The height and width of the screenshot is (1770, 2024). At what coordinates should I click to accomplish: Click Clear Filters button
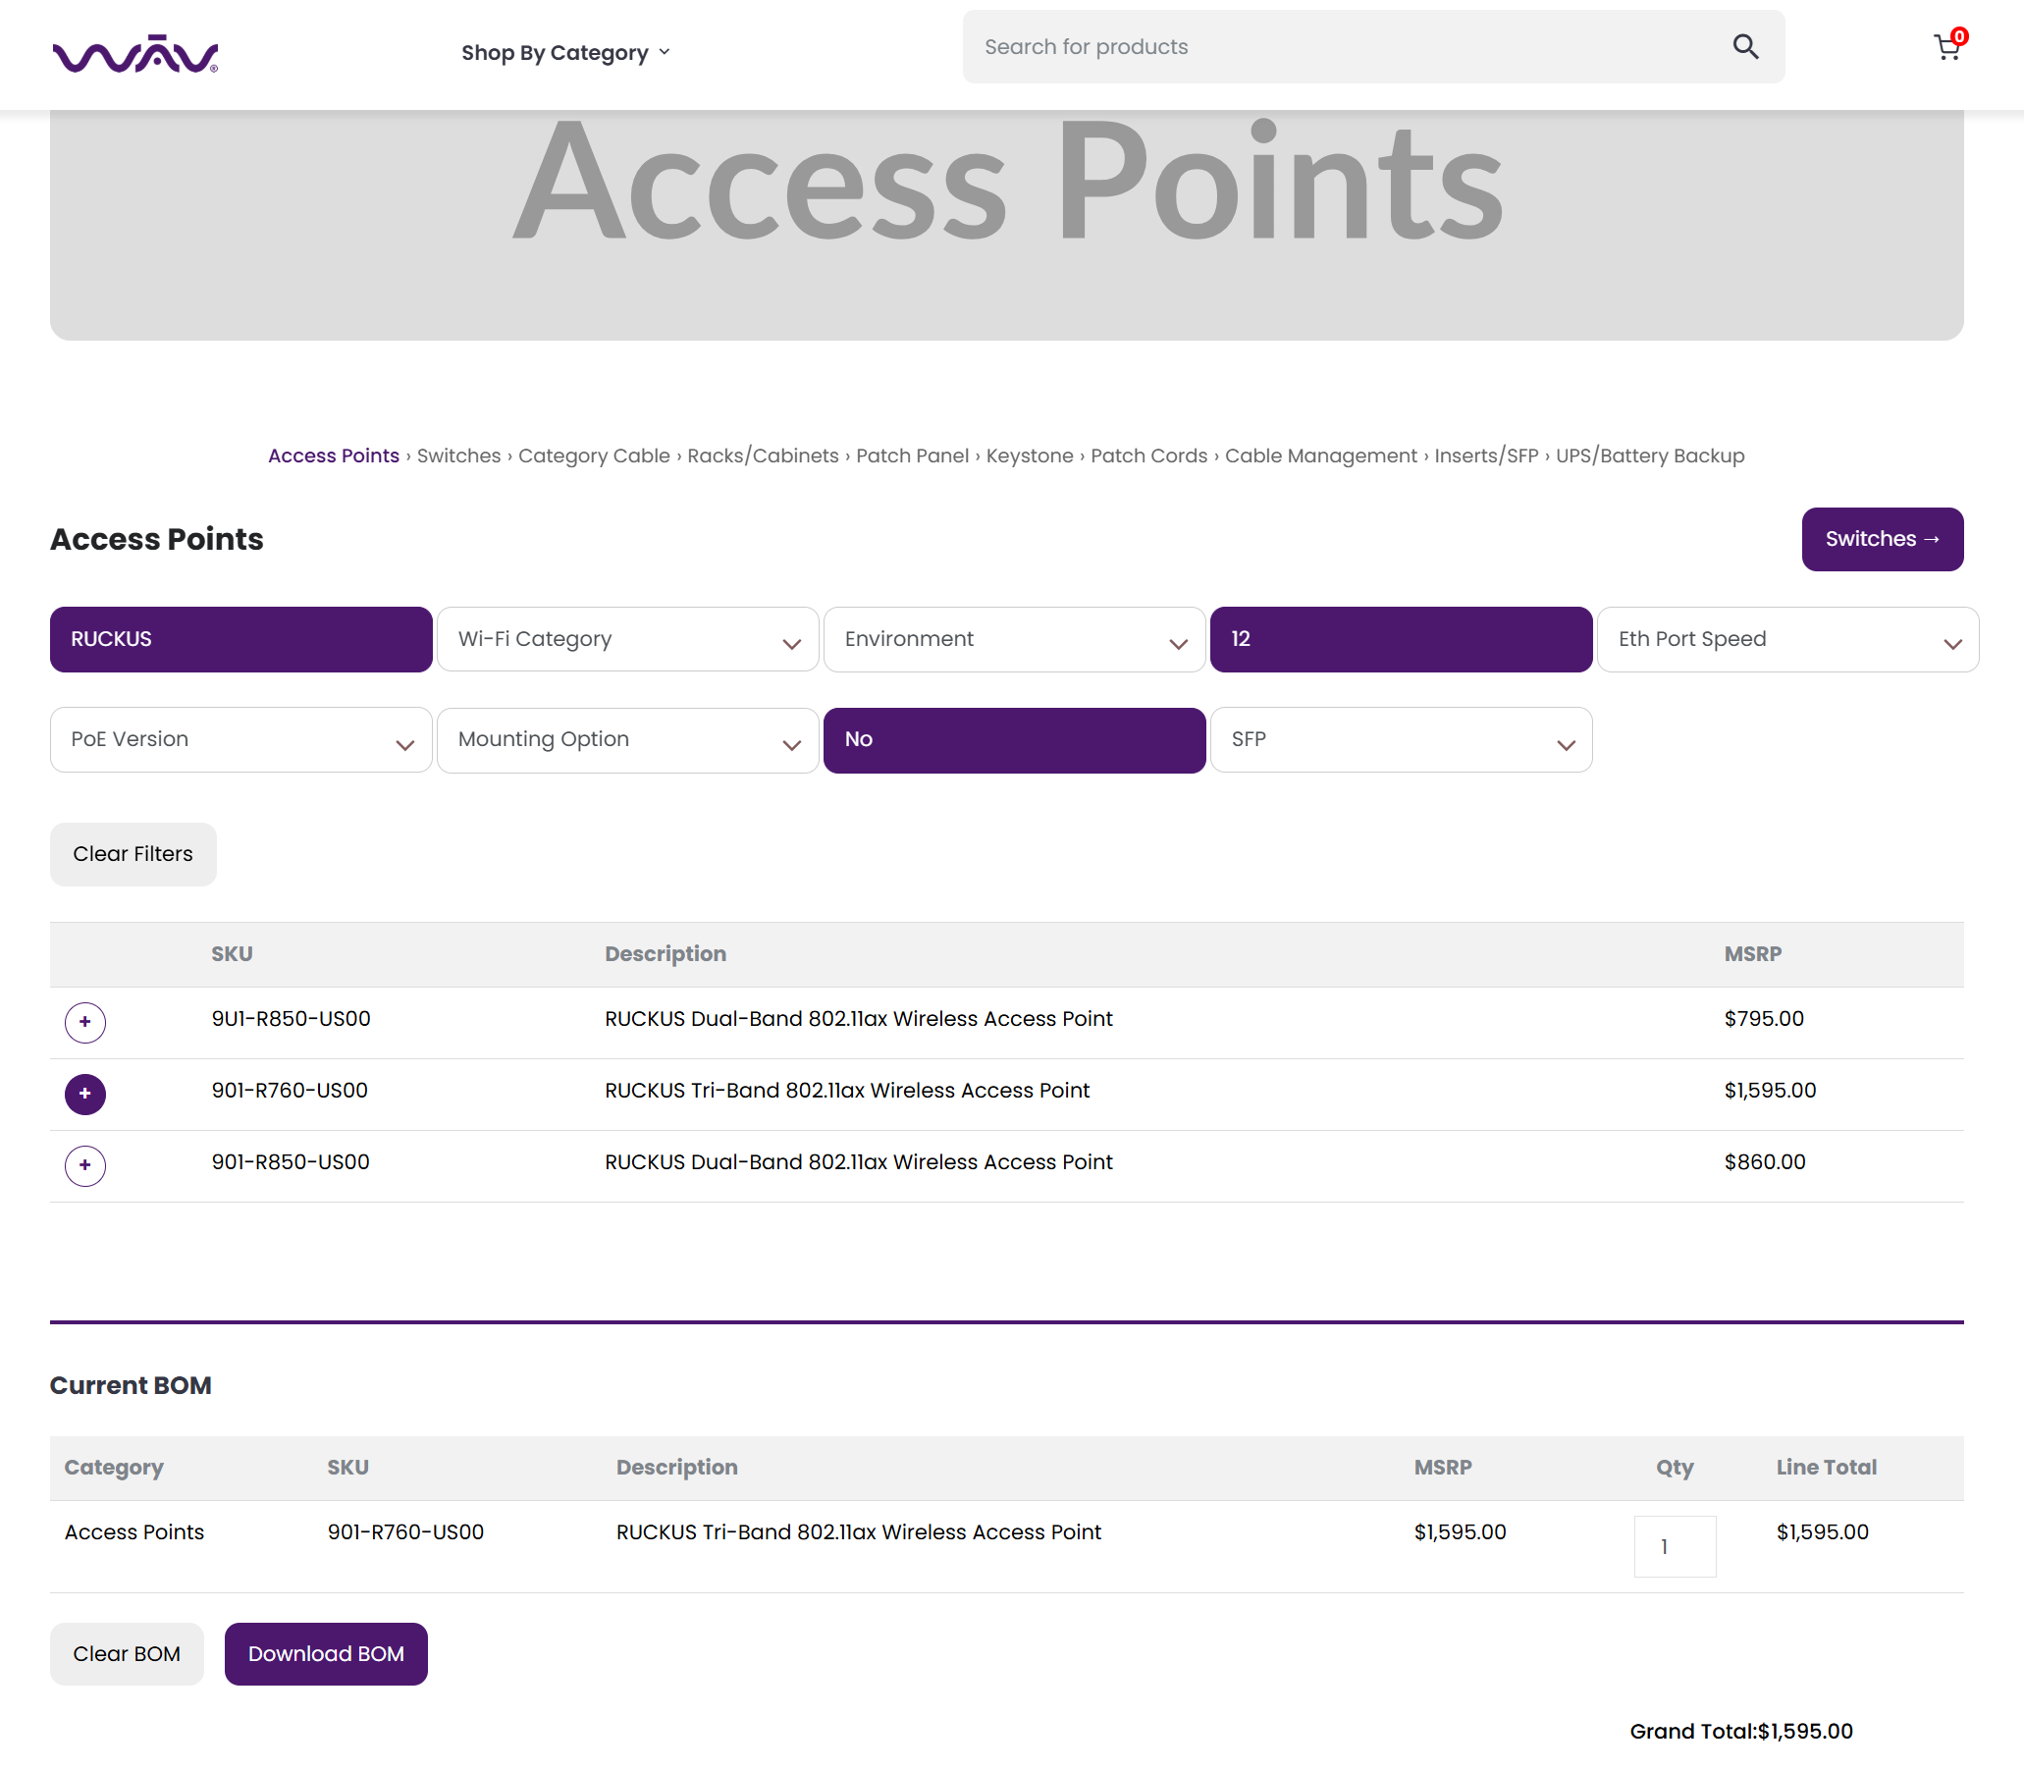point(133,854)
